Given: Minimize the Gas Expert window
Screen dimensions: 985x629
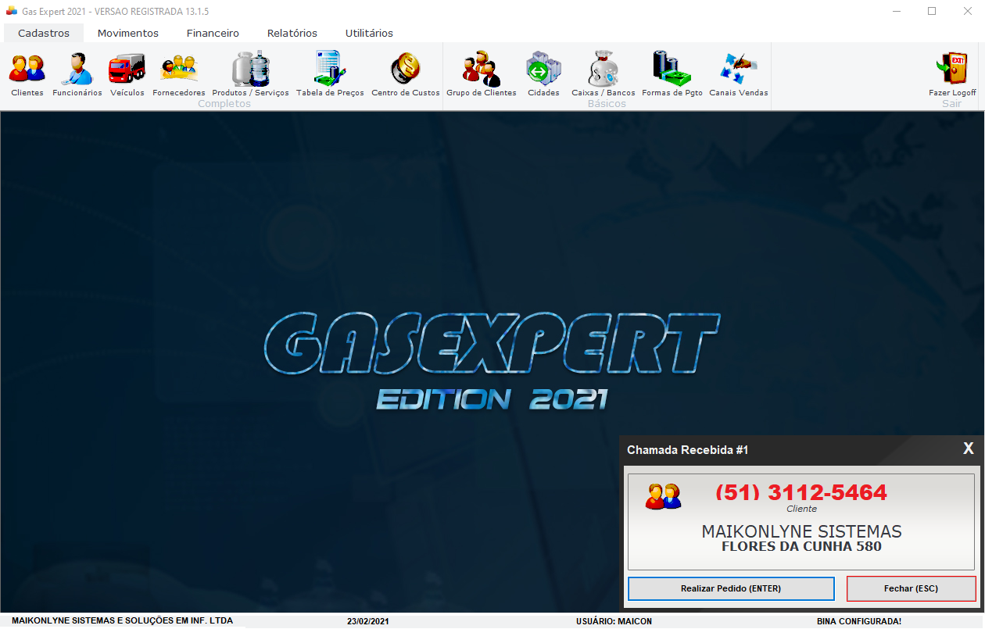Looking at the screenshot, I should (897, 11).
